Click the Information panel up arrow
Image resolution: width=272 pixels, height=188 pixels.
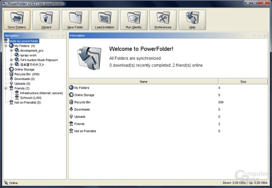point(265,35)
